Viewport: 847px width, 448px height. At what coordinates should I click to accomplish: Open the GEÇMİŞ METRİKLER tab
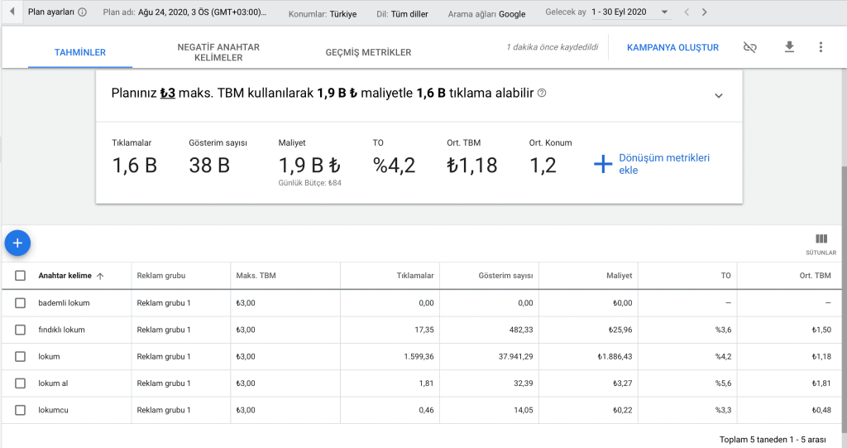(x=368, y=52)
